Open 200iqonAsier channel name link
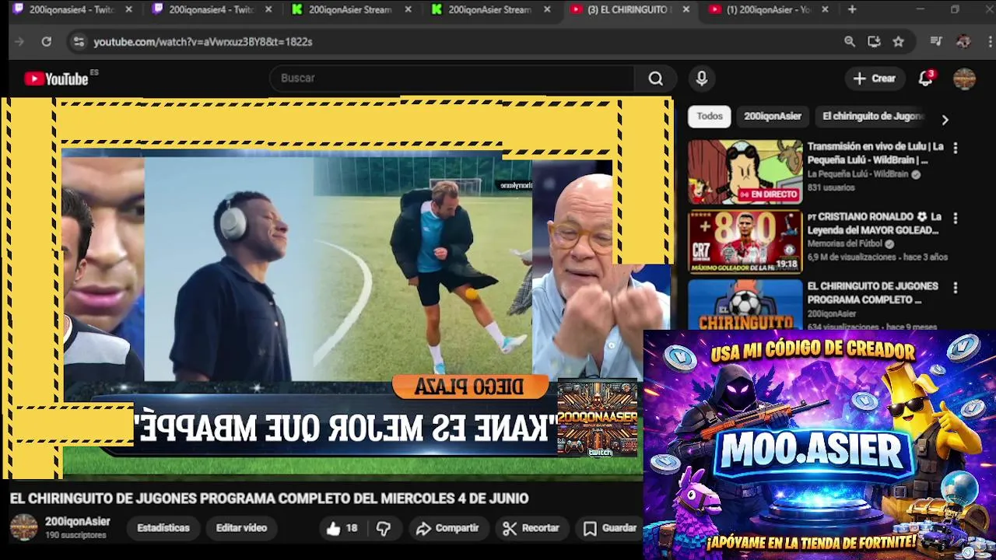Viewport: 996px width, 560px height. tap(77, 522)
